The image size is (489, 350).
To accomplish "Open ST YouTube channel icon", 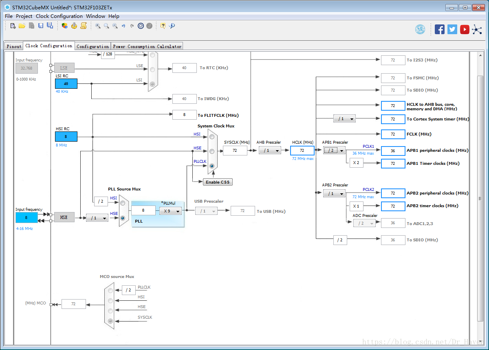I will 465,29.
